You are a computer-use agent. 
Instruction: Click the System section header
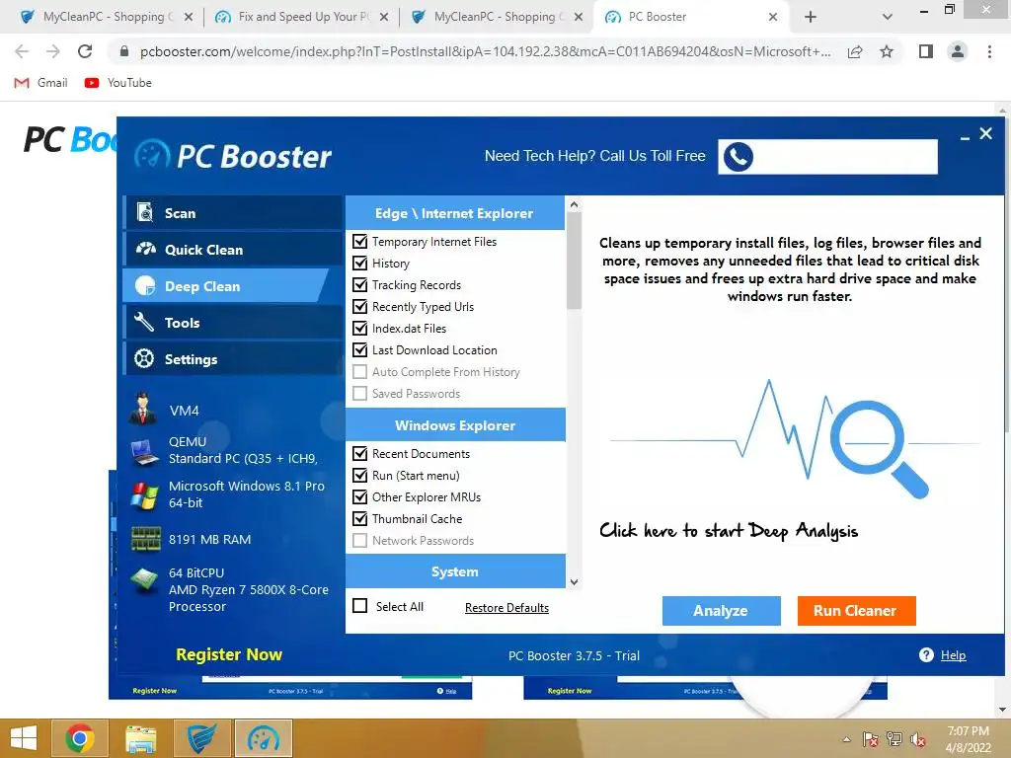(455, 571)
